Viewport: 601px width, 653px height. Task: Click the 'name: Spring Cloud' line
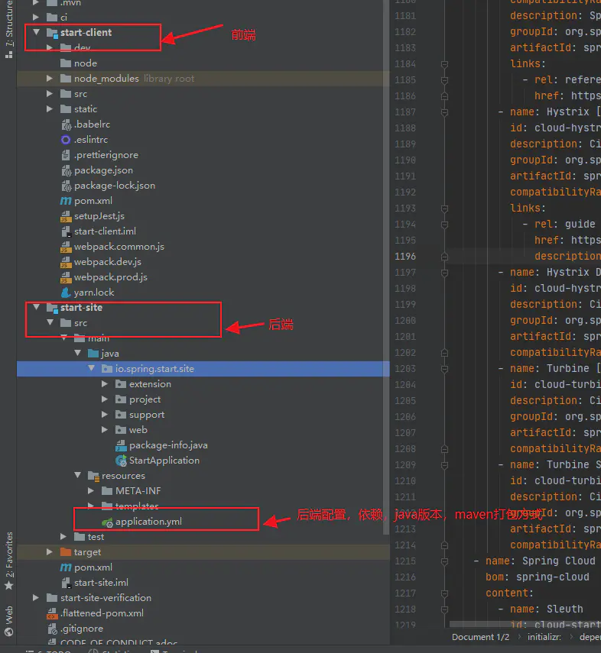tap(540, 561)
